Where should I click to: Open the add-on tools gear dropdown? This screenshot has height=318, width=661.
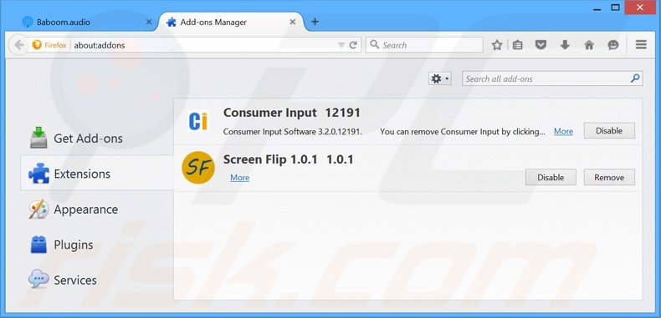(x=439, y=78)
